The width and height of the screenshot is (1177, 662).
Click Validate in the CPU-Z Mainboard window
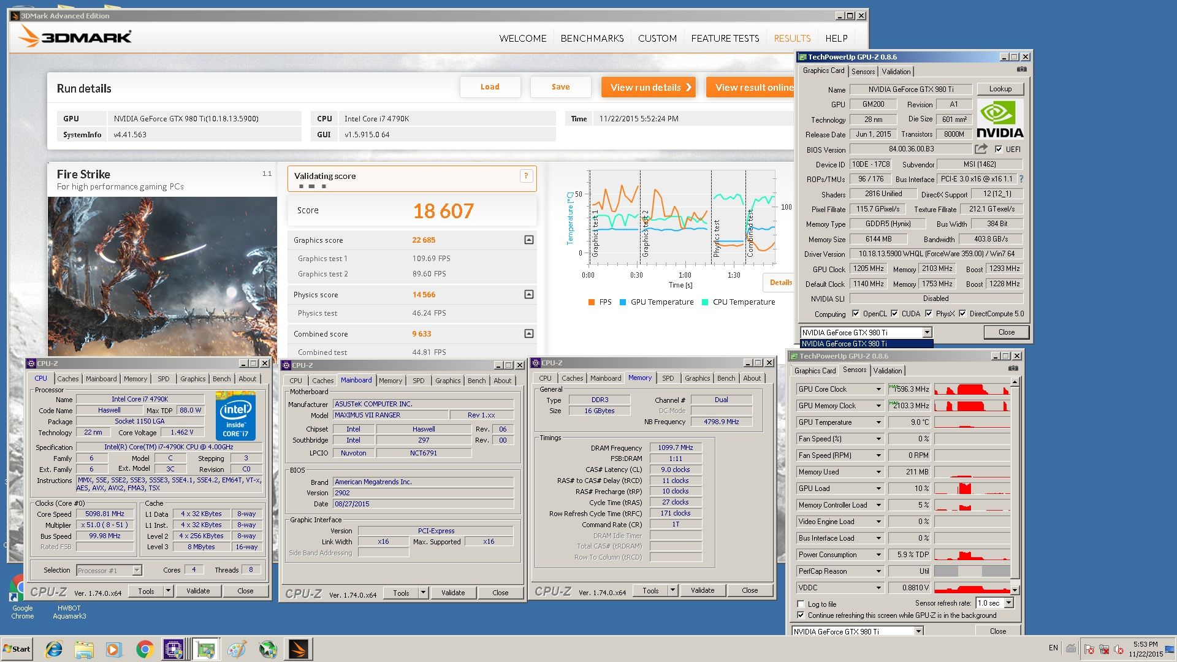click(452, 593)
